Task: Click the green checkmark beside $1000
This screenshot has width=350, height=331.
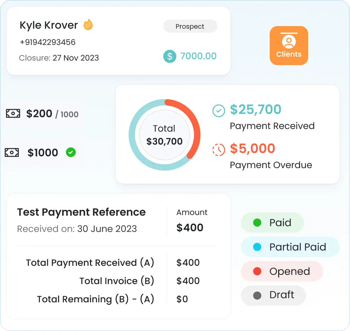Action: pos(71,152)
